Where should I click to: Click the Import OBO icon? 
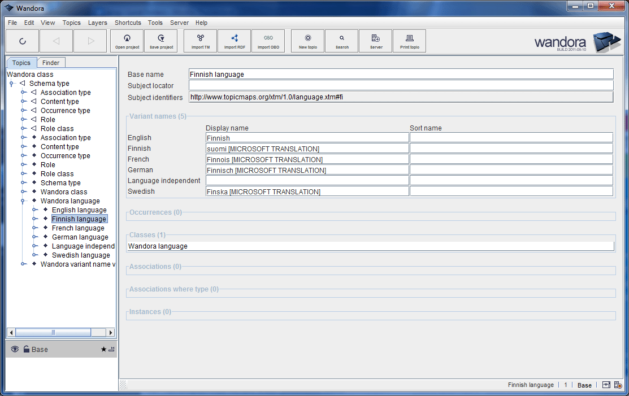[268, 41]
